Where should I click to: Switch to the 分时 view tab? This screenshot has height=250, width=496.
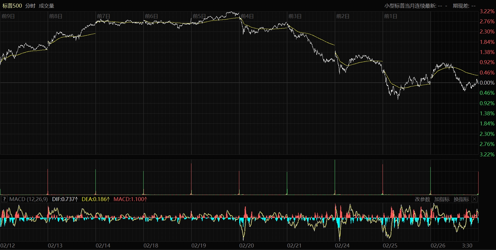click(x=30, y=6)
